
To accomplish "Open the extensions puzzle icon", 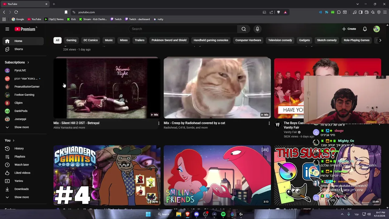I will pyautogui.click(x=339, y=12).
